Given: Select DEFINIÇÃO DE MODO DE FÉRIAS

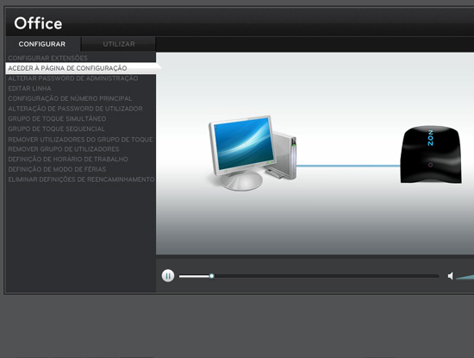Looking at the screenshot, I should click(57, 169).
